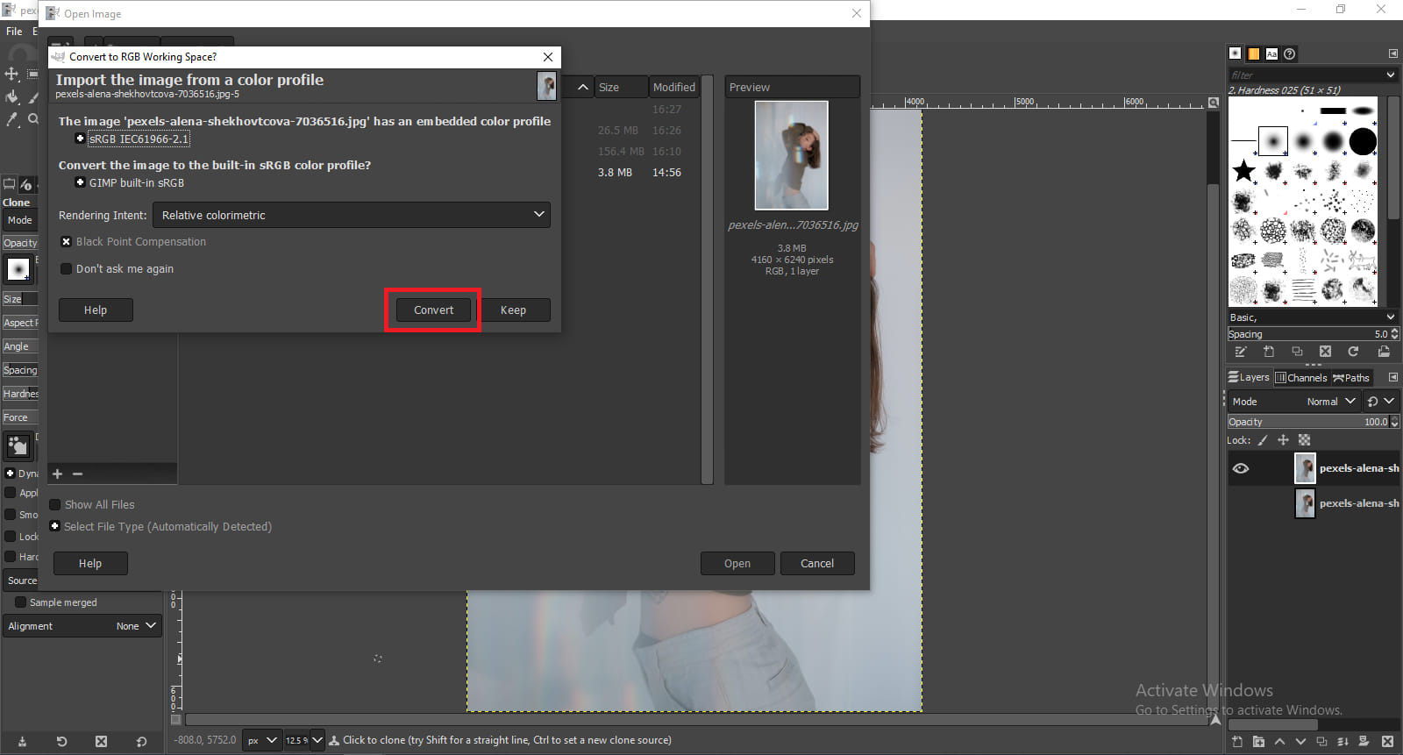Click the Refresh brushes icon

1353,352
